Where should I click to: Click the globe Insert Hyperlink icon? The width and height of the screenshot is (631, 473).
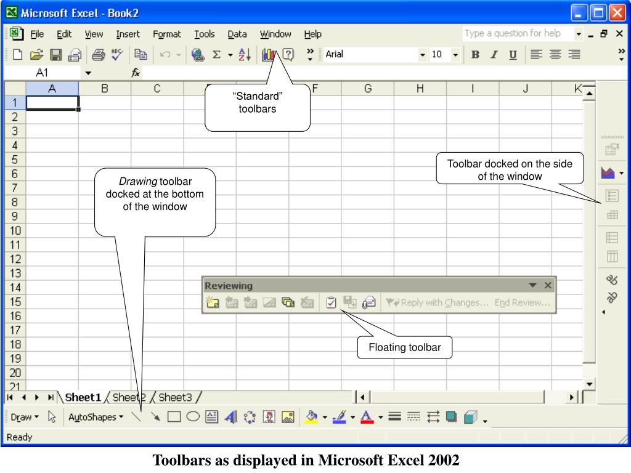tap(197, 54)
